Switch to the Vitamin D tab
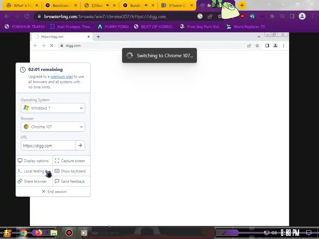The width and height of the screenshot is (319, 239). click(177, 6)
